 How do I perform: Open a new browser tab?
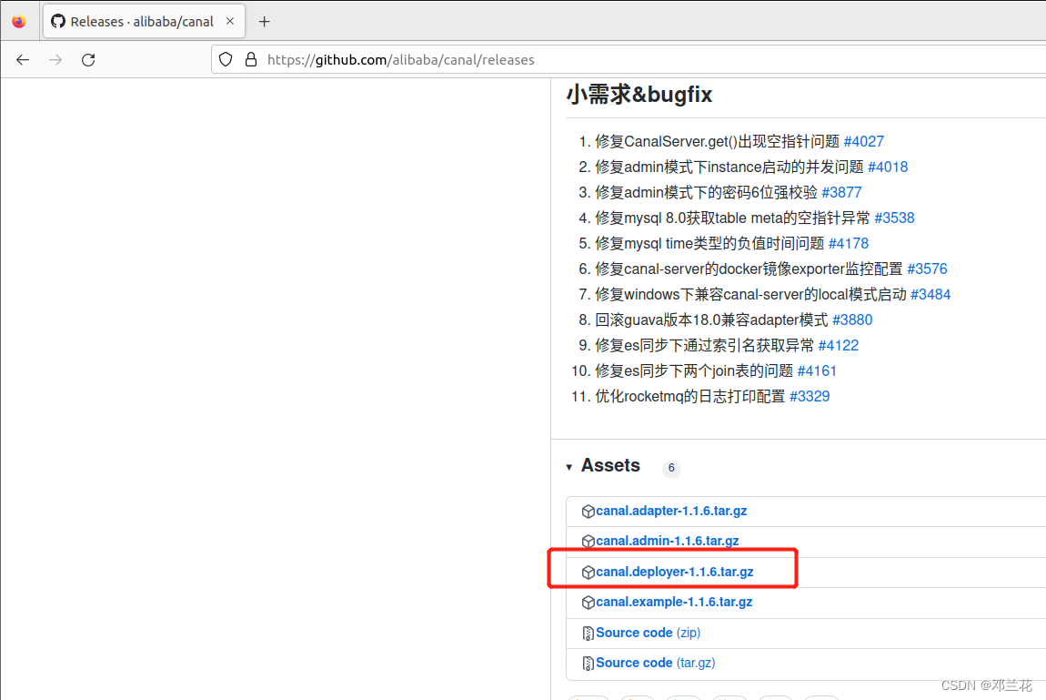pos(264,21)
